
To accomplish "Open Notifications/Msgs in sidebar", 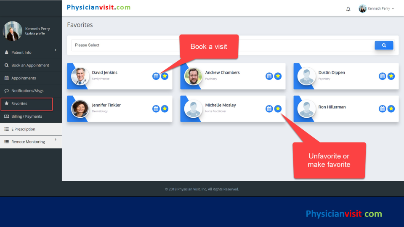I will point(31,91).
